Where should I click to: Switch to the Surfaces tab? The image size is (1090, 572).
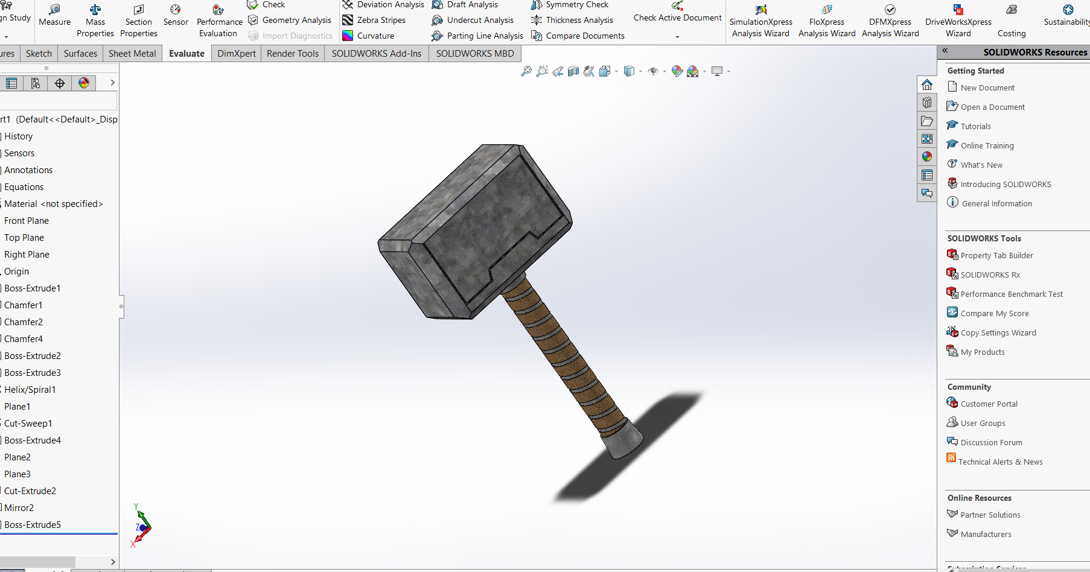point(80,53)
